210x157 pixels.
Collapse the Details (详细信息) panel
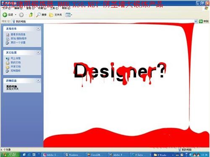click(x=38, y=81)
